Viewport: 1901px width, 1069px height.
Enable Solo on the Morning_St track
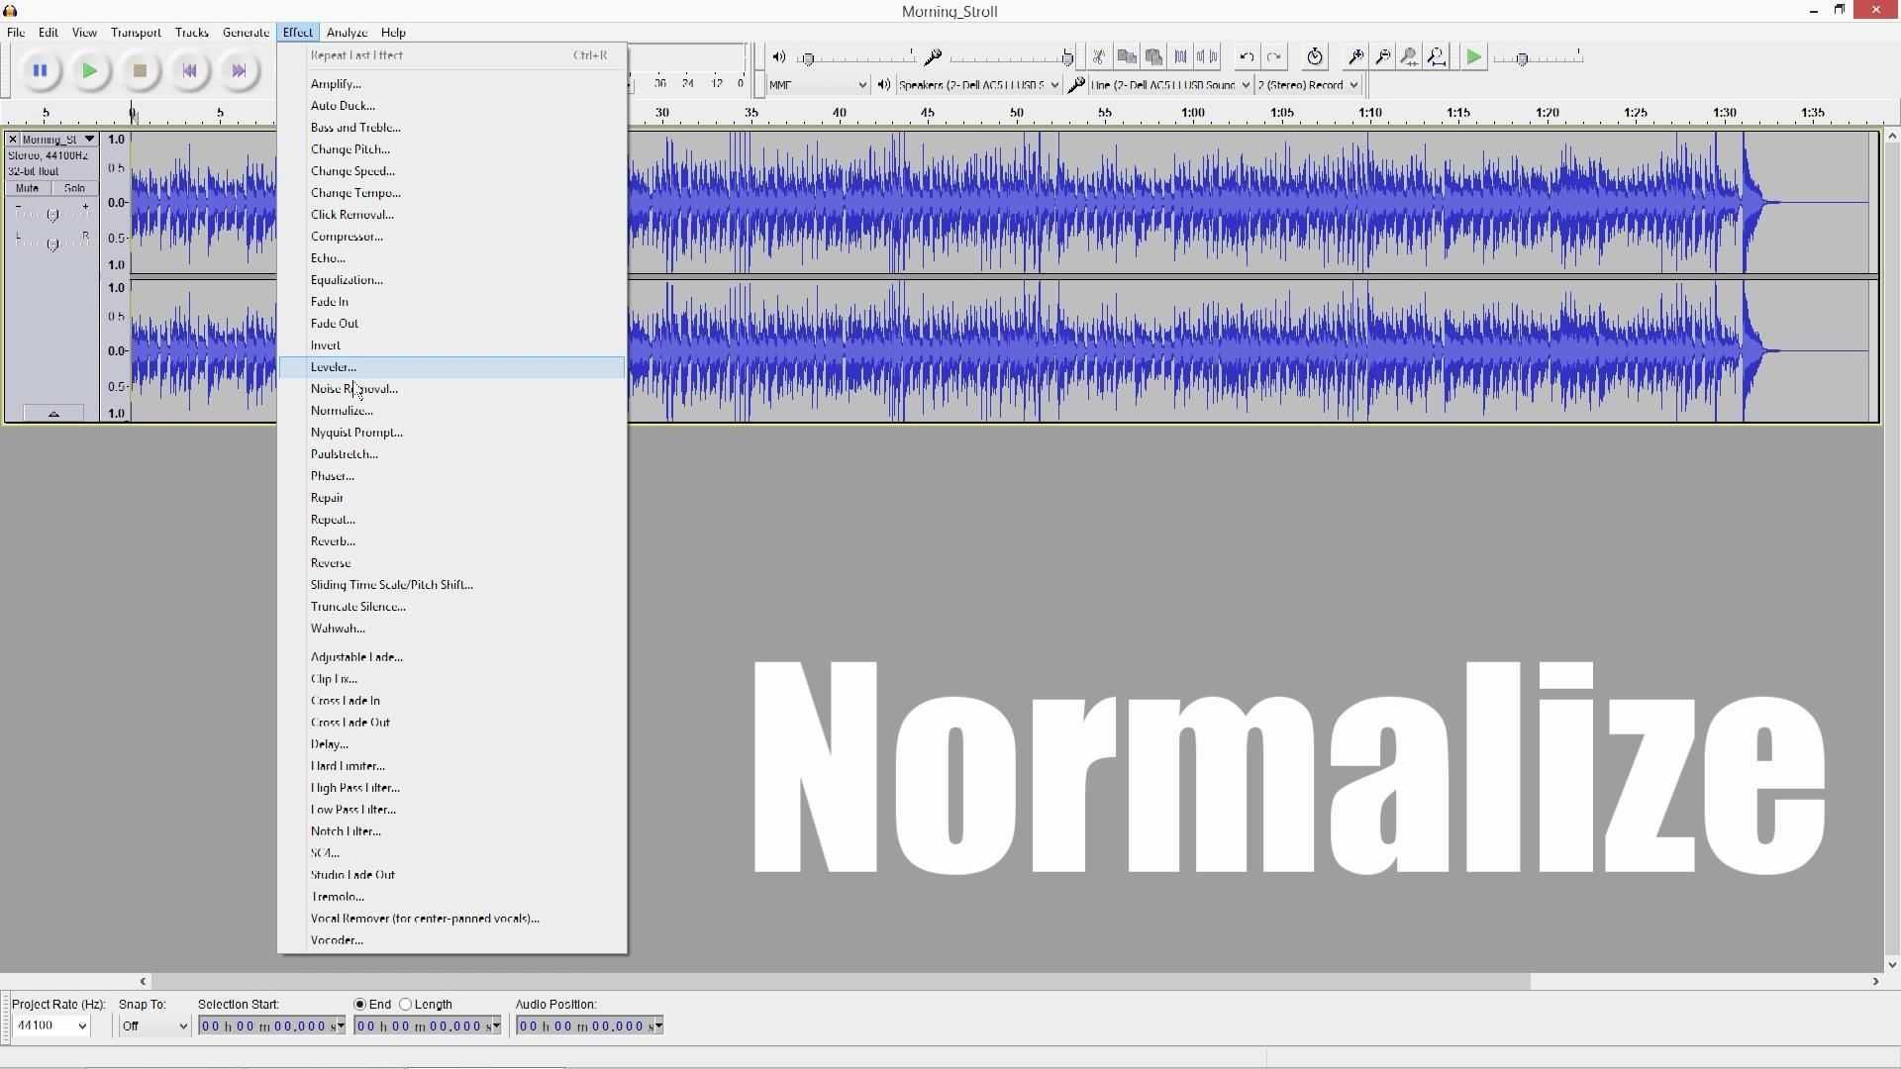coord(74,188)
